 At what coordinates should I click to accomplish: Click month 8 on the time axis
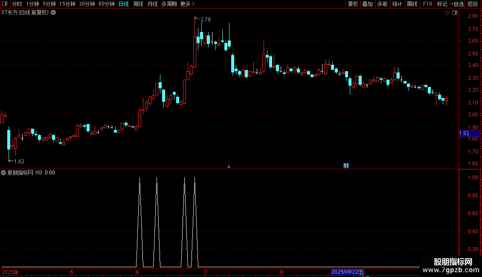[282, 272]
